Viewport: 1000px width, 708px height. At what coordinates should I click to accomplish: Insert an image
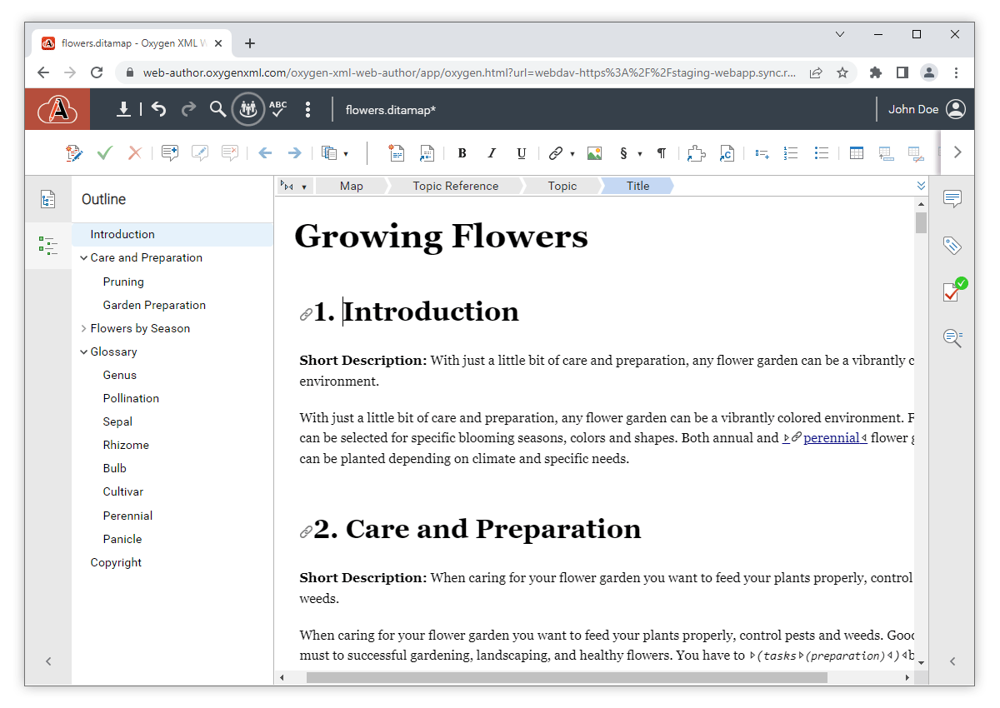(594, 153)
